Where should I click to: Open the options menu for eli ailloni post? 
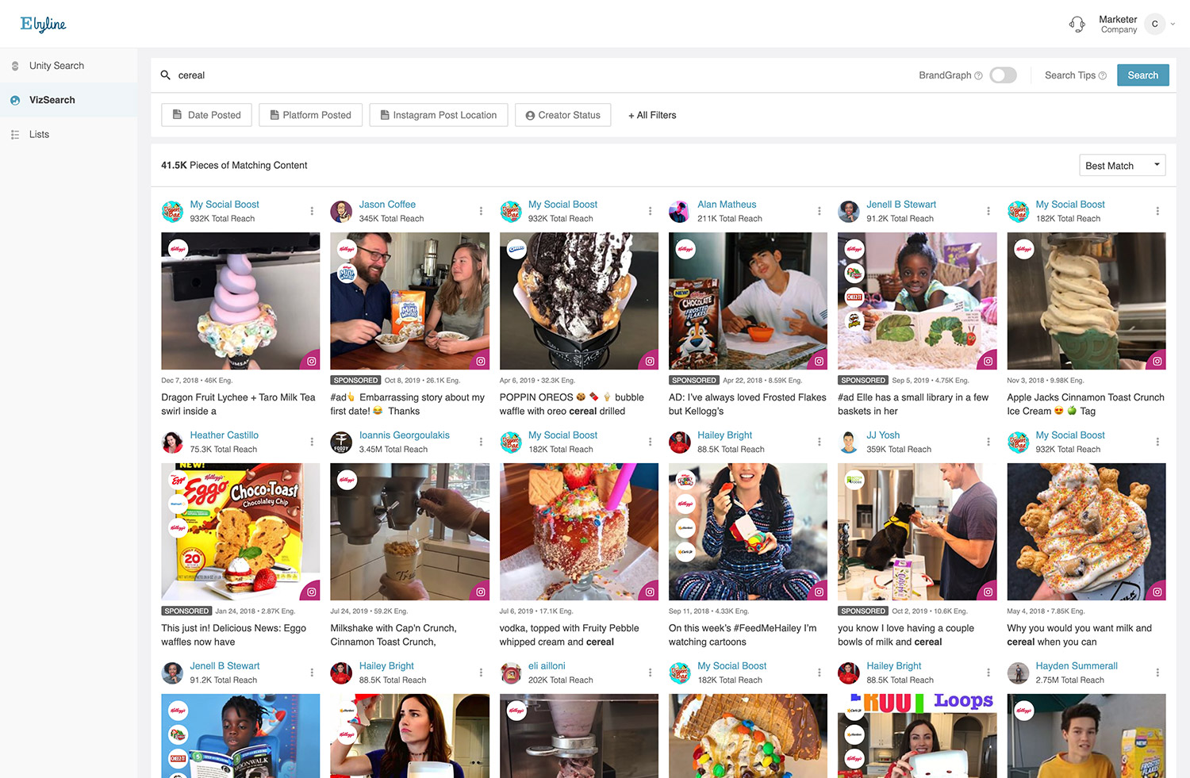pos(650,673)
